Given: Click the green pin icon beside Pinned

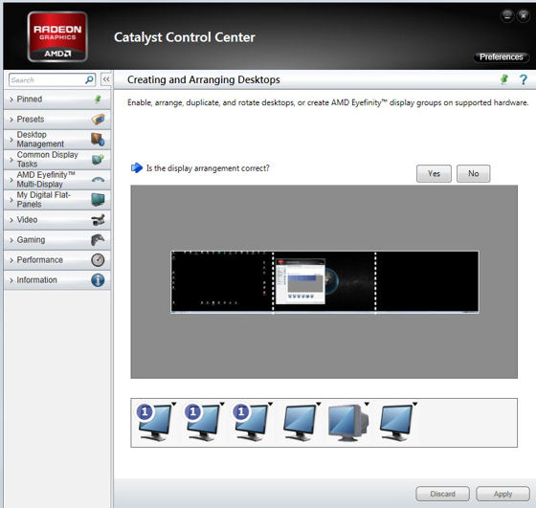Looking at the screenshot, I should click(98, 99).
